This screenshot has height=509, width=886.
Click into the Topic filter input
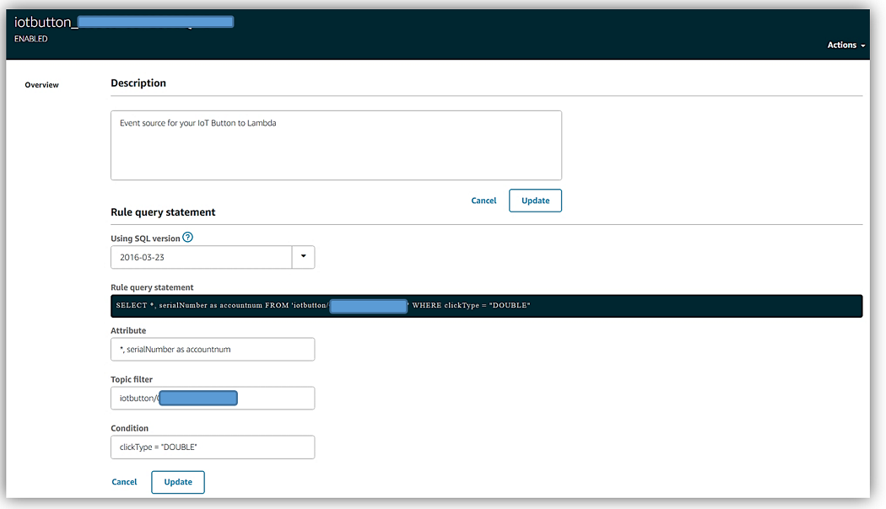(213, 398)
